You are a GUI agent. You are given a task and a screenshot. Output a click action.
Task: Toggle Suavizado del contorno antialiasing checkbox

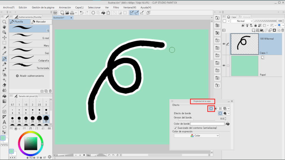coord(175,128)
